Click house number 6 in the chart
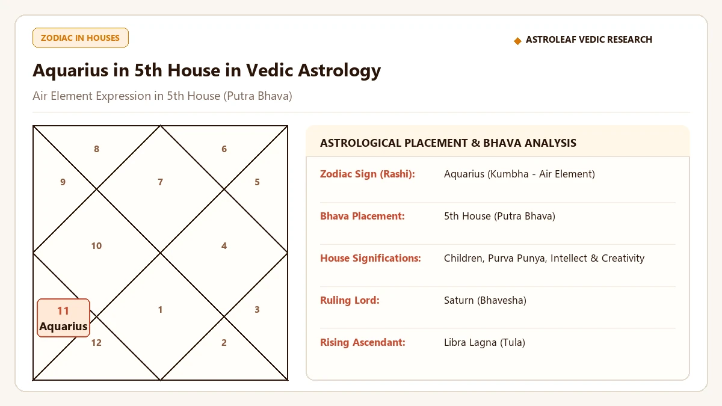722x406 pixels. click(x=224, y=149)
